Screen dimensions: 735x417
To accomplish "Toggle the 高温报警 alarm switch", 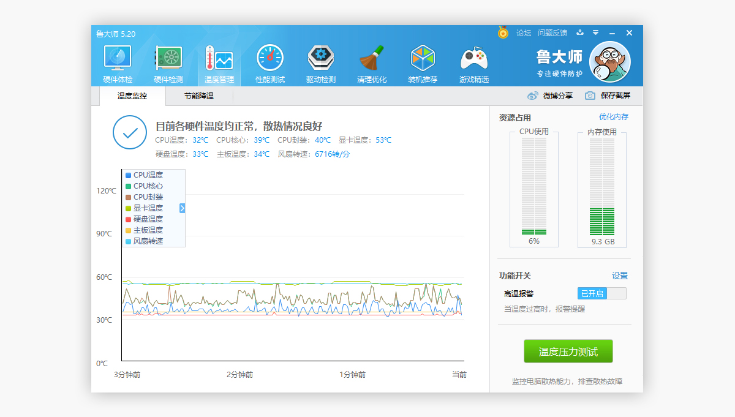I will coord(601,293).
